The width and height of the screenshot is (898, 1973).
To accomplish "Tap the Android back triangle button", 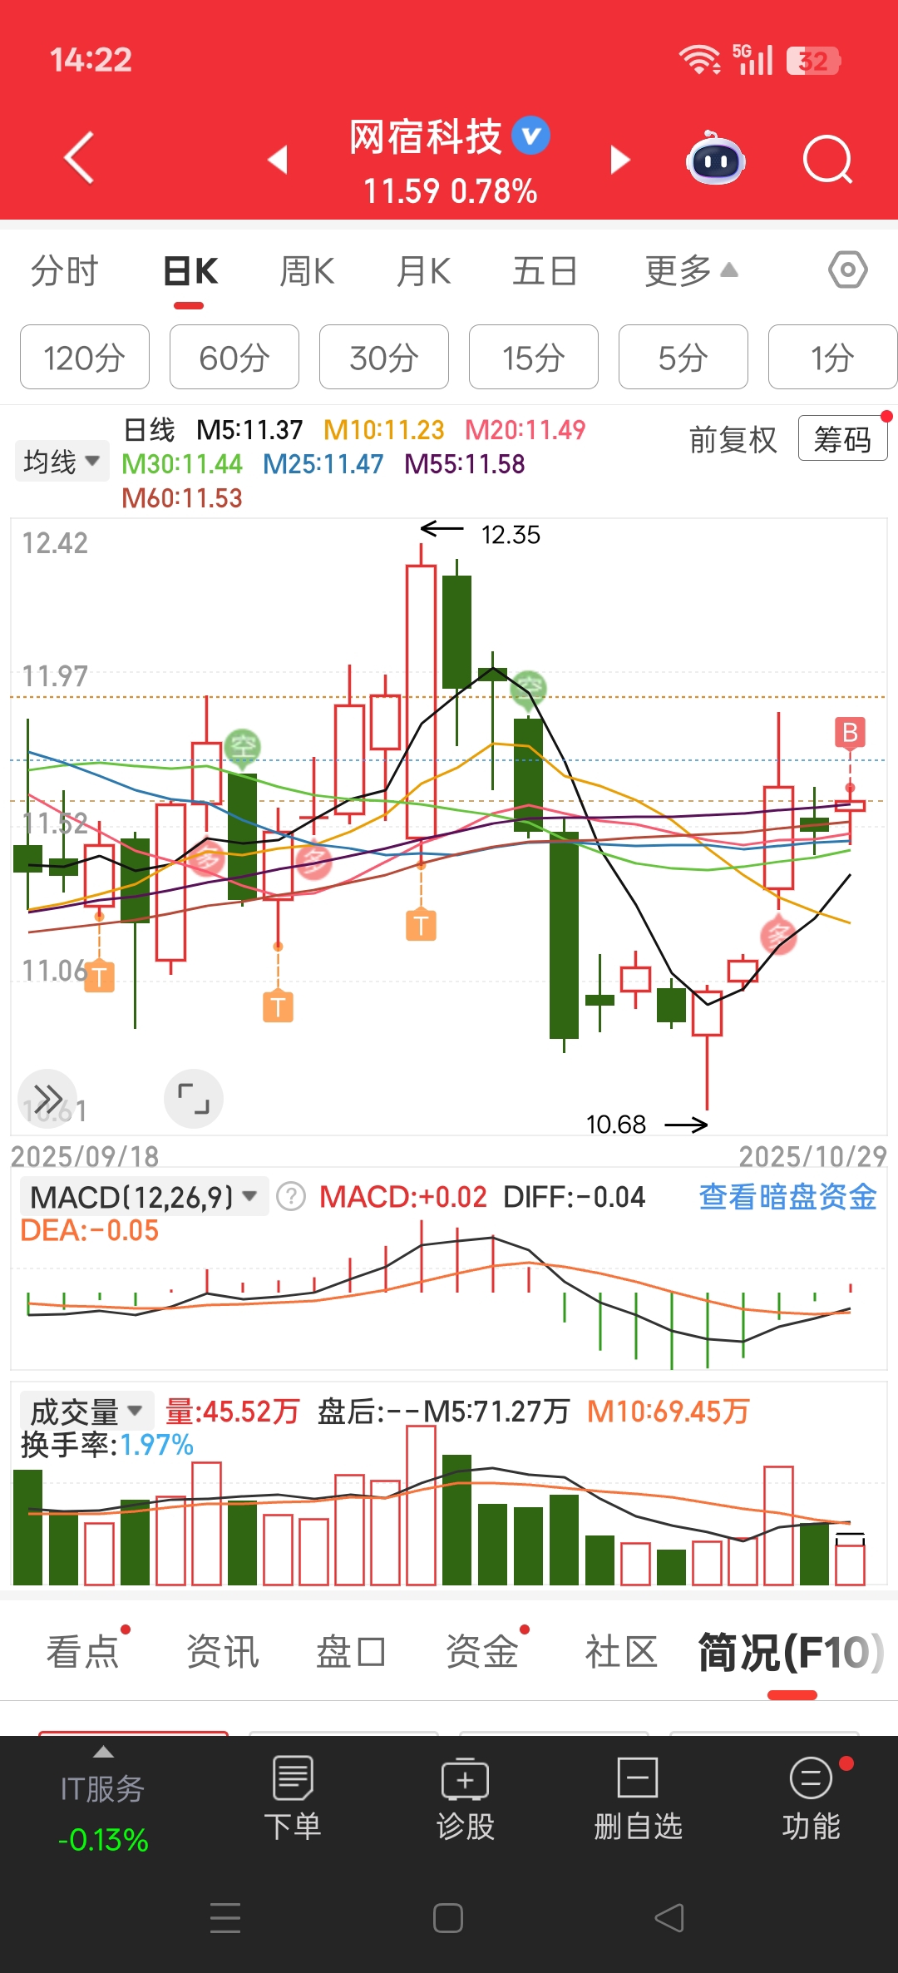I will pyautogui.click(x=669, y=1917).
